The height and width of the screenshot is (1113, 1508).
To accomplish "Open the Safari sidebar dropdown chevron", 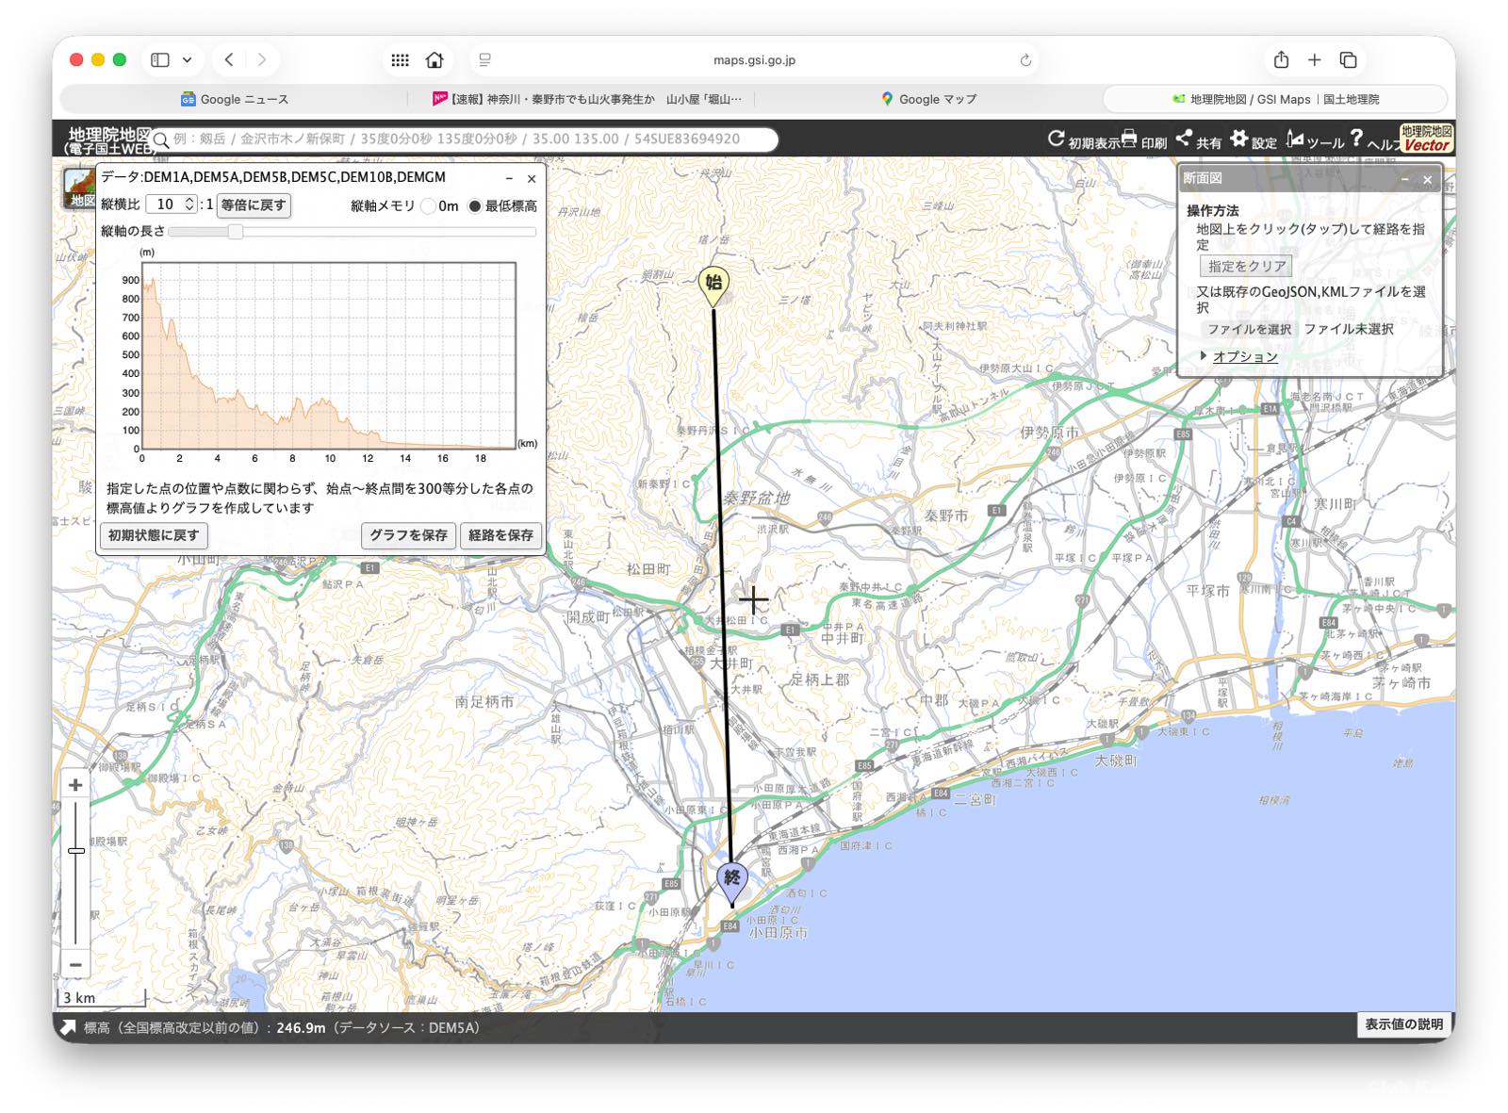I will click(188, 60).
